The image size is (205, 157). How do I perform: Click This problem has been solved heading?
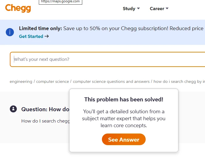pos(124,99)
